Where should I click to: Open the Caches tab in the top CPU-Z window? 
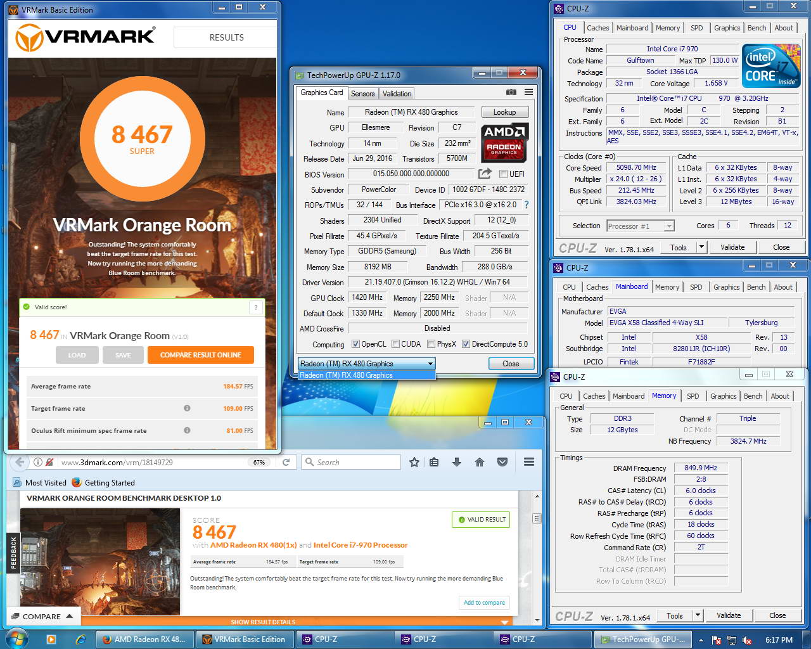click(597, 28)
